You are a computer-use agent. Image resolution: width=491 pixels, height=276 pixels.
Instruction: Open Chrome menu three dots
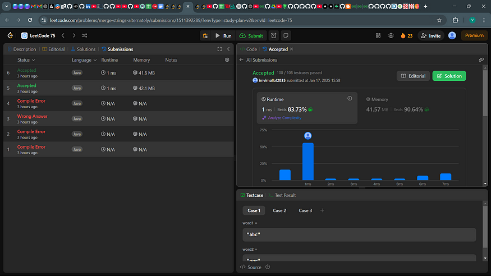484,20
